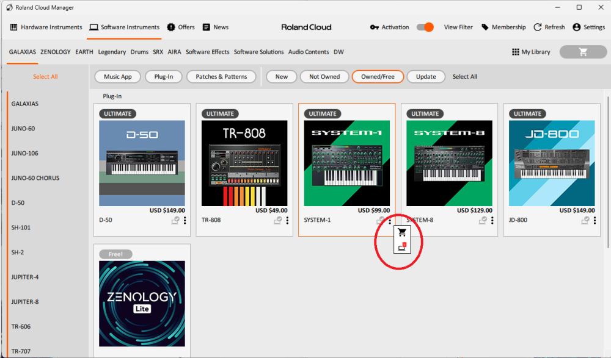Expand the SYSTEM-8 card's three-dot menu
Image resolution: width=611 pixels, height=358 pixels.
pyautogui.click(x=492, y=221)
